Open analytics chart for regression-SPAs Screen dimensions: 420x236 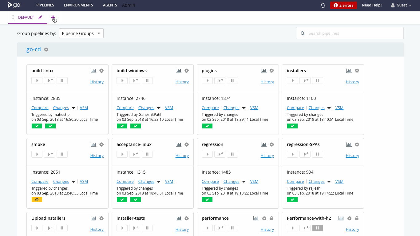click(349, 144)
